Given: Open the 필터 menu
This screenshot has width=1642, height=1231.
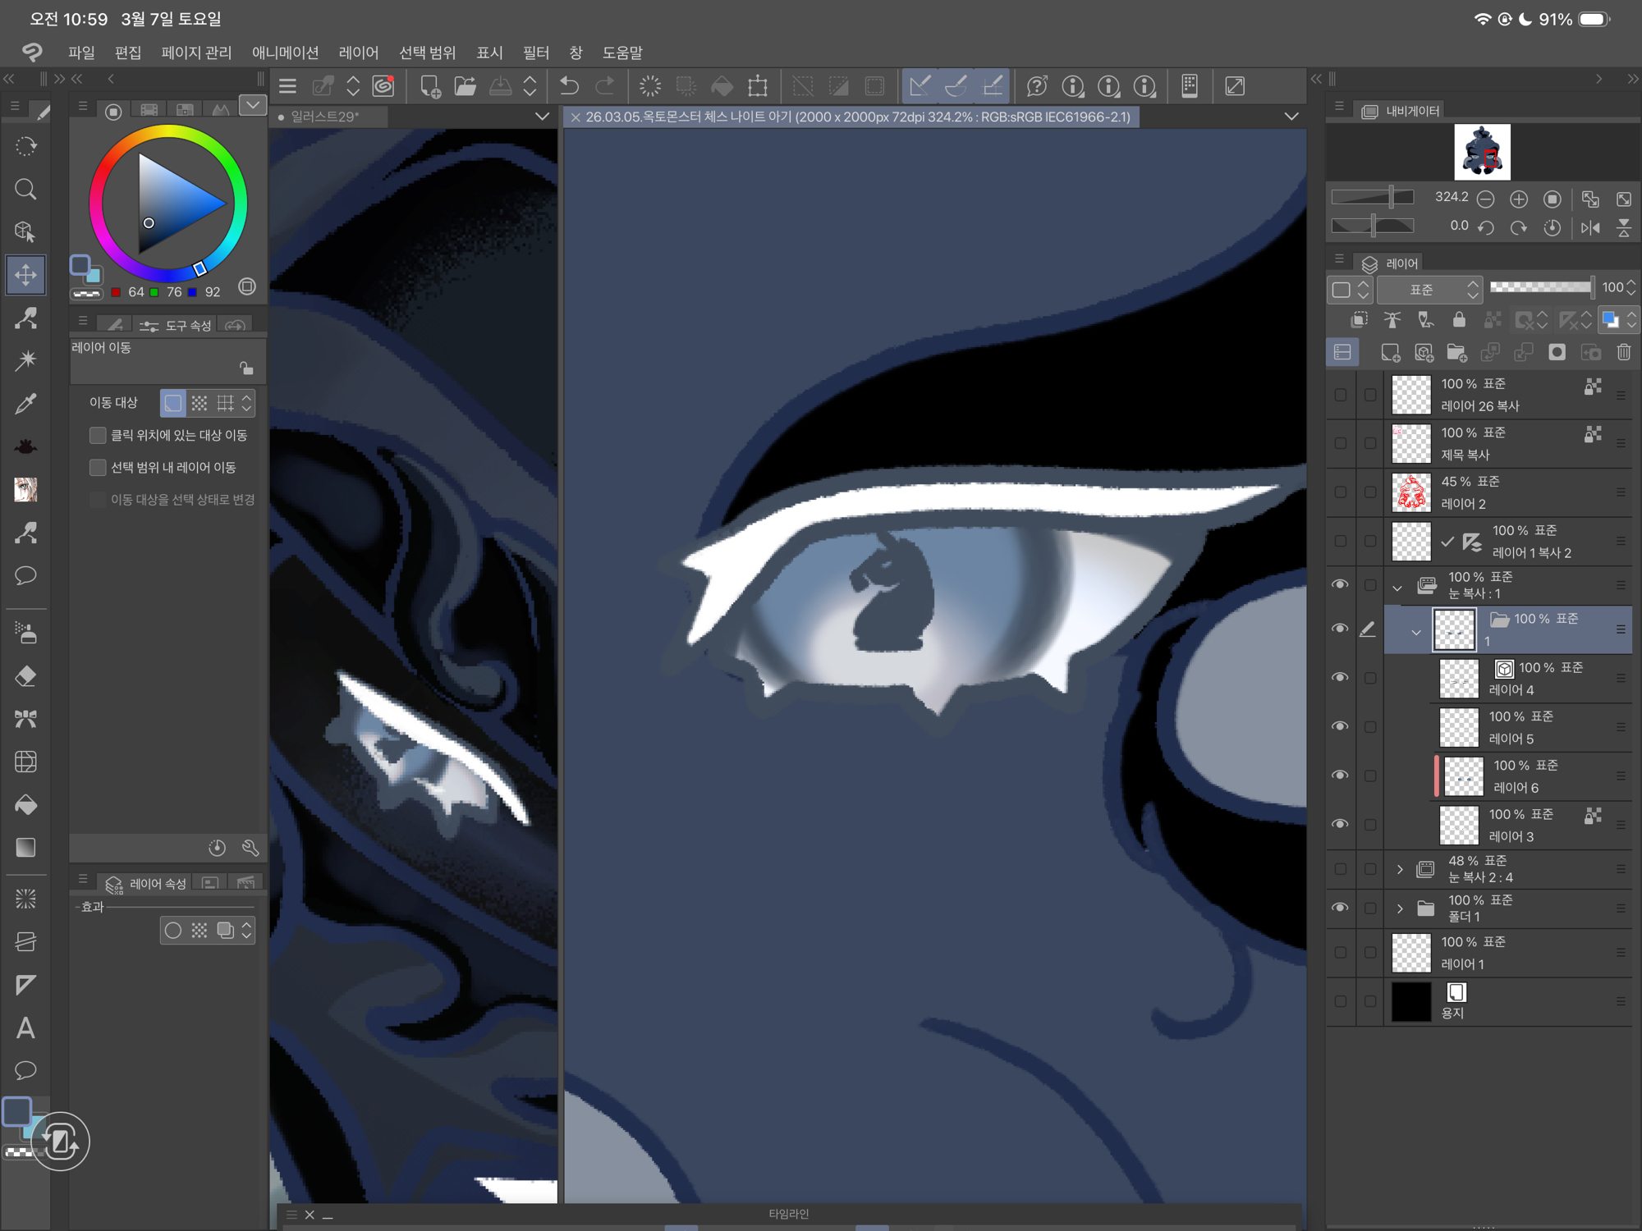Looking at the screenshot, I should click(x=535, y=53).
